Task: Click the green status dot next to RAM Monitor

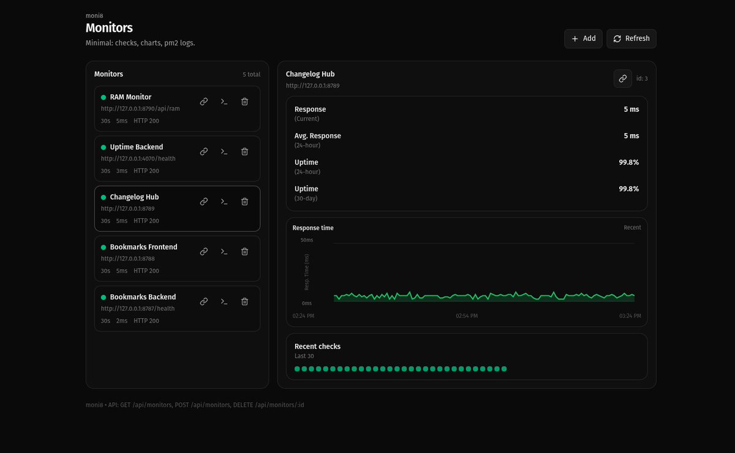Action: point(103,96)
